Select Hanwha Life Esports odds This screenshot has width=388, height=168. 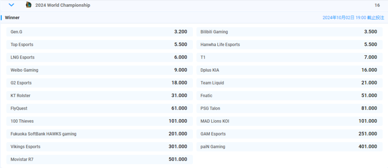(x=289, y=45)
